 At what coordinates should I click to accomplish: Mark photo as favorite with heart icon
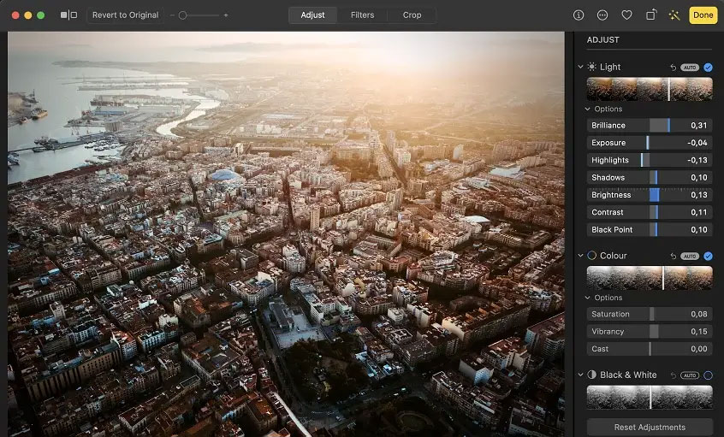(x=626, y=15)
